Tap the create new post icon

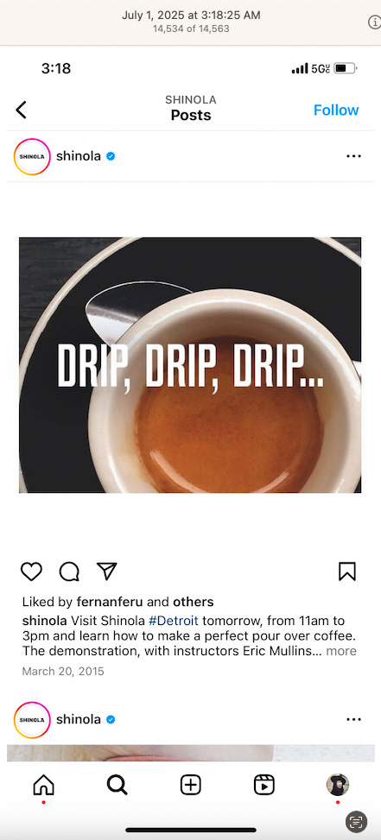[190, 786]
